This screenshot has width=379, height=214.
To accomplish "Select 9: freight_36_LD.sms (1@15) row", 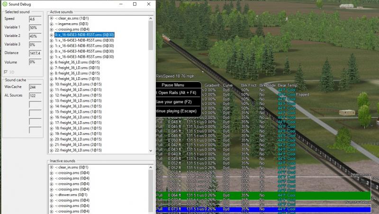I will (x=77, y=79).
